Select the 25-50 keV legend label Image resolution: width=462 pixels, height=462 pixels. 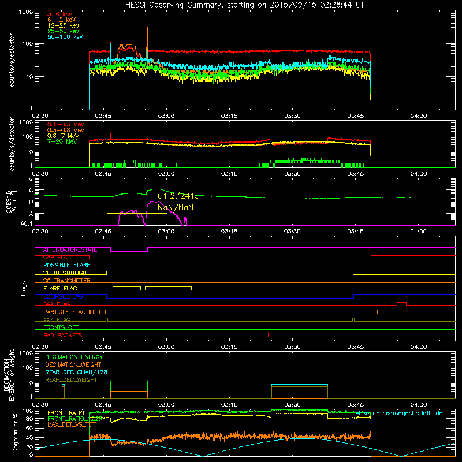[x=64, y=31]
